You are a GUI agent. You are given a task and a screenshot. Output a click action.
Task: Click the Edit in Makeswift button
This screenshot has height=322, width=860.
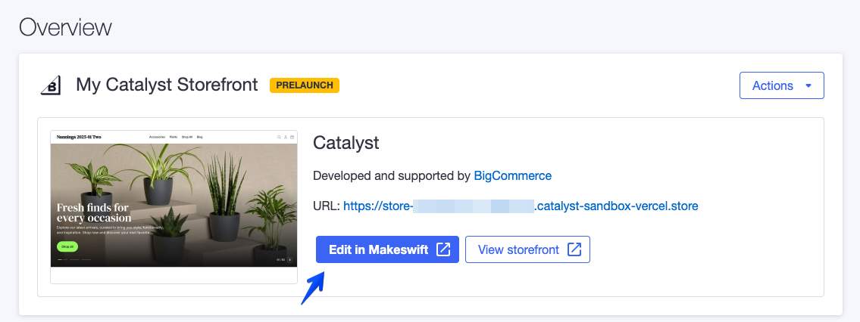coord(387,249)
